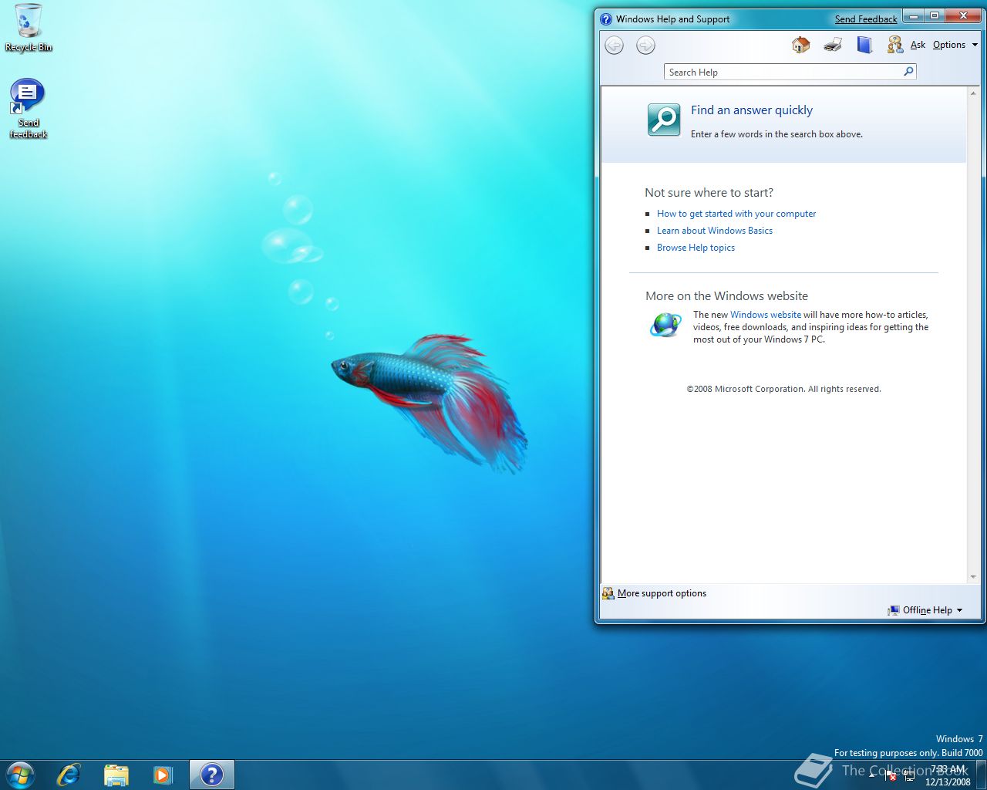Click the Ask icon for more support

[x=894, y=45]
